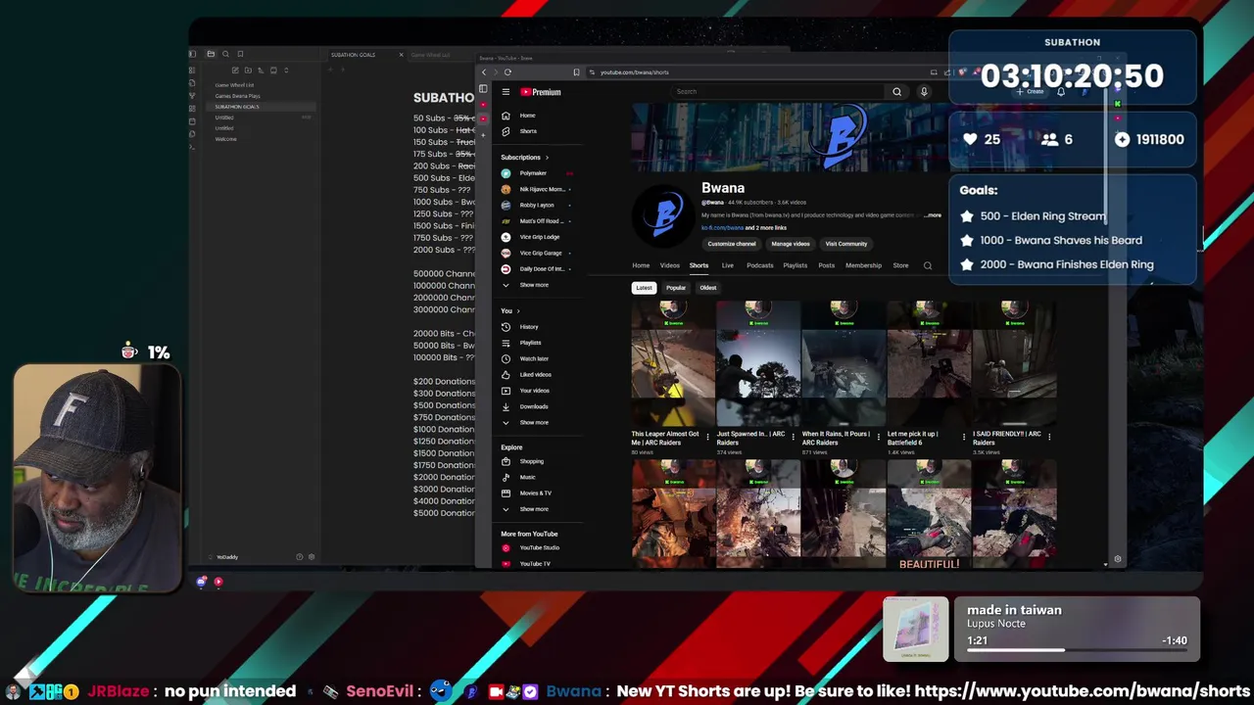The width and height of the screenshot is (1254, 705).
Task: Open Watch later in YouTube sidebar
Action: pyautogui.click(x=533, y=358)
